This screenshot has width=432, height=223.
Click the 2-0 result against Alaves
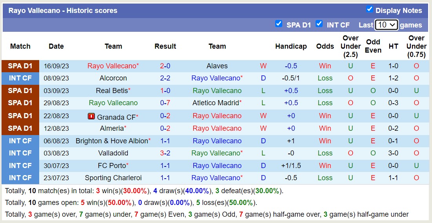click(165, 66)
